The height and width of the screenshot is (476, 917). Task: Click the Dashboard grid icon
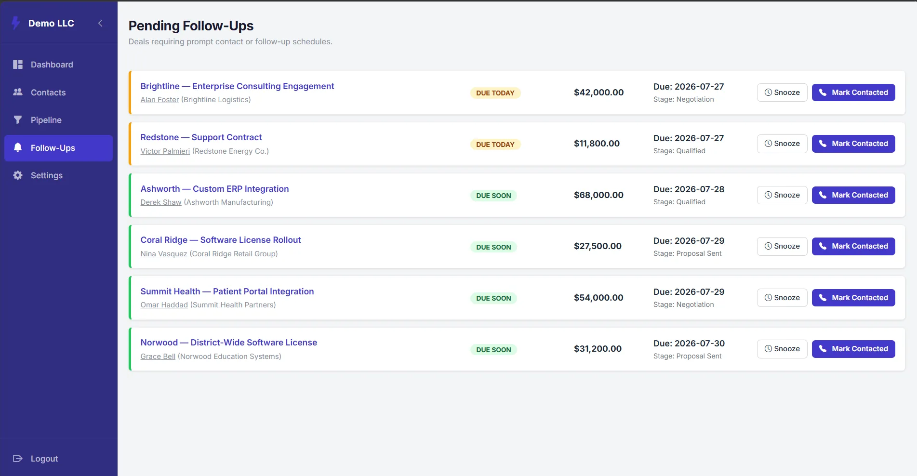pos(18,65)
